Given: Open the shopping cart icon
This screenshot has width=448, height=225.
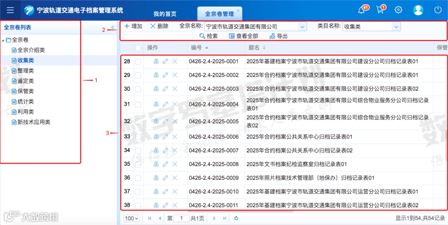Looking at the screenshot, I should click(x=380, y=10).
